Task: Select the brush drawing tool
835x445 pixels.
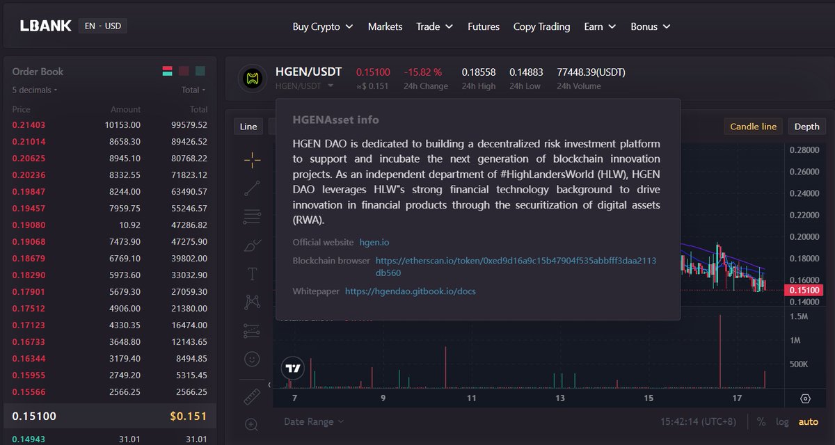Action: click(x=253, y=245)
